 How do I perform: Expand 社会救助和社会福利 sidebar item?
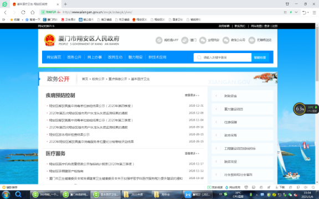coord(243,175)
